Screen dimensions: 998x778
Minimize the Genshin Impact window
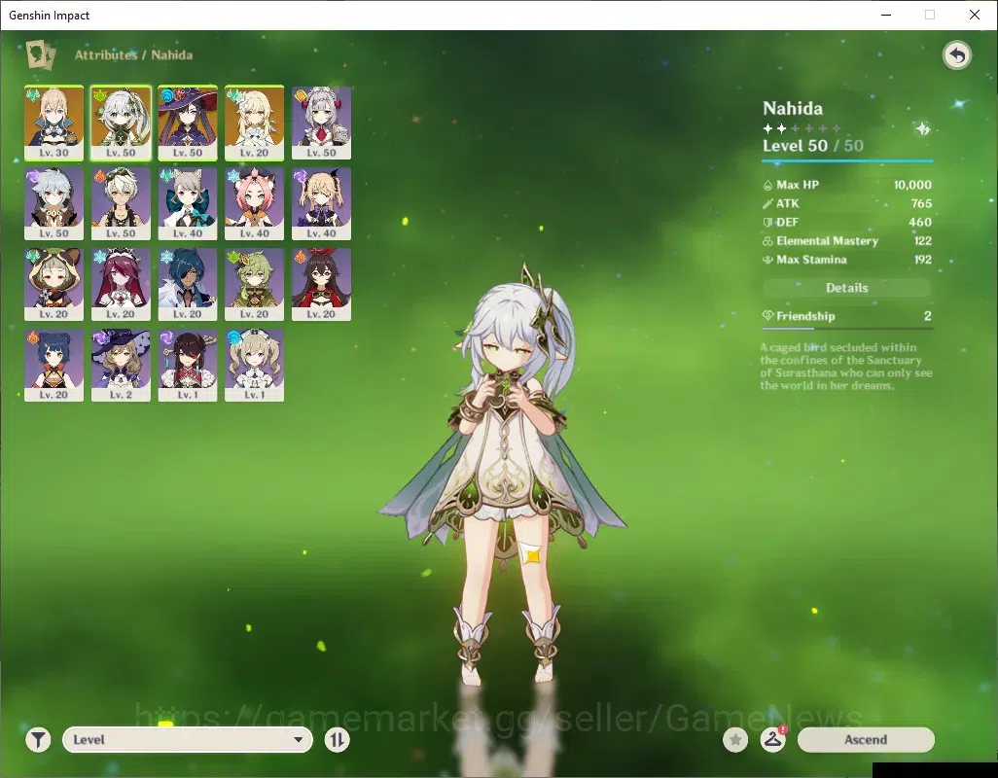pyautogui.click(x=886, y=15)
